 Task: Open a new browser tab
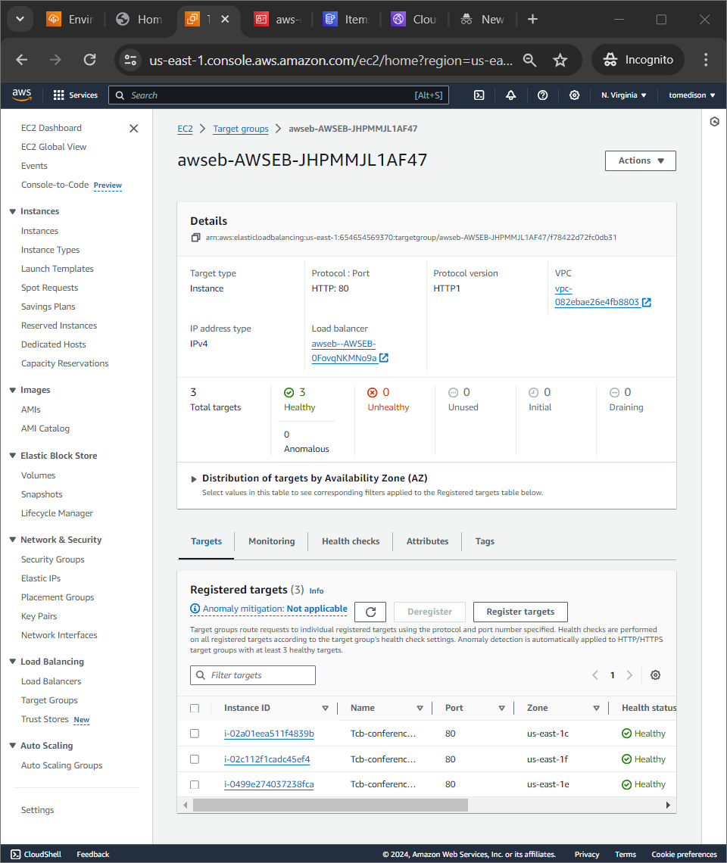point(532,19)
